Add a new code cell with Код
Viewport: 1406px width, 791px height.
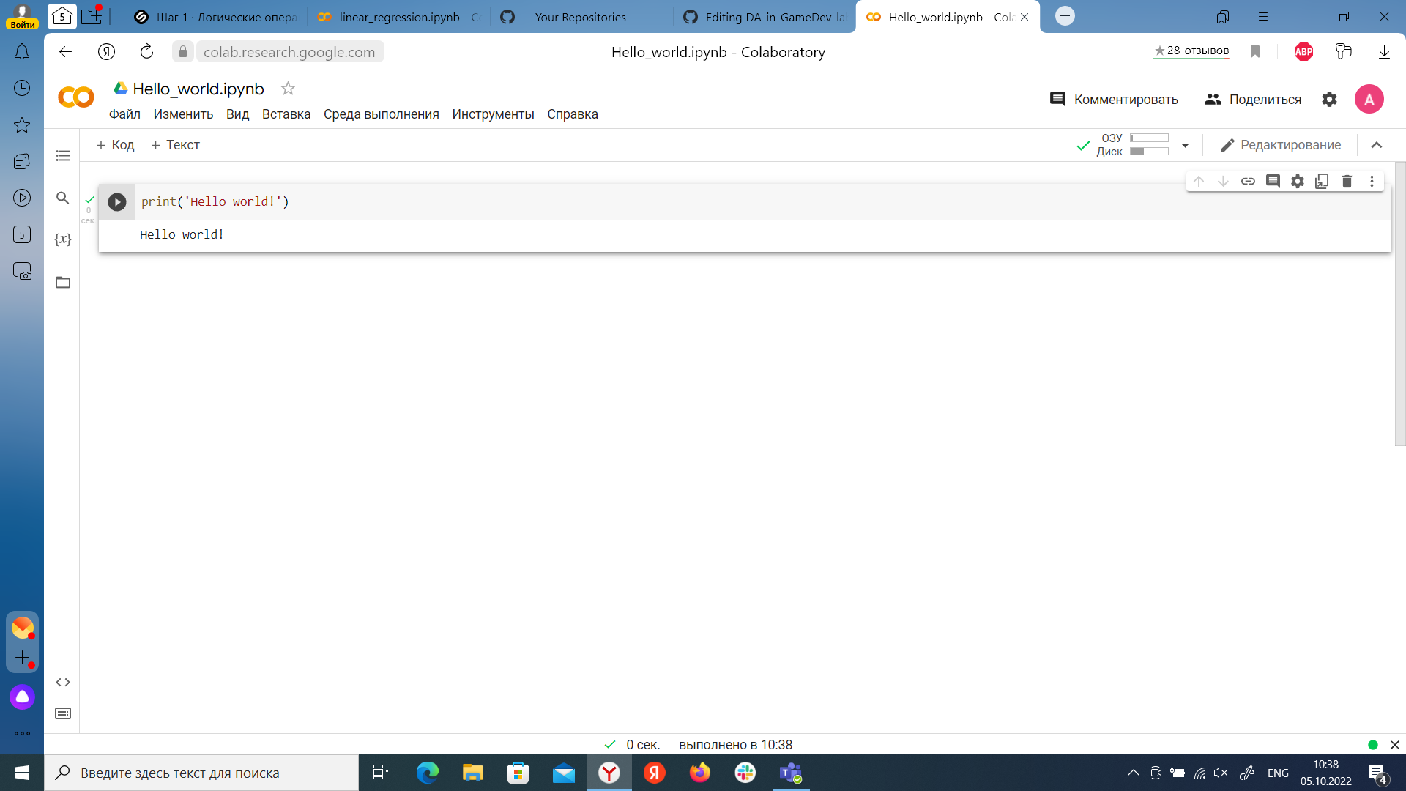click(x=116, y=145)
